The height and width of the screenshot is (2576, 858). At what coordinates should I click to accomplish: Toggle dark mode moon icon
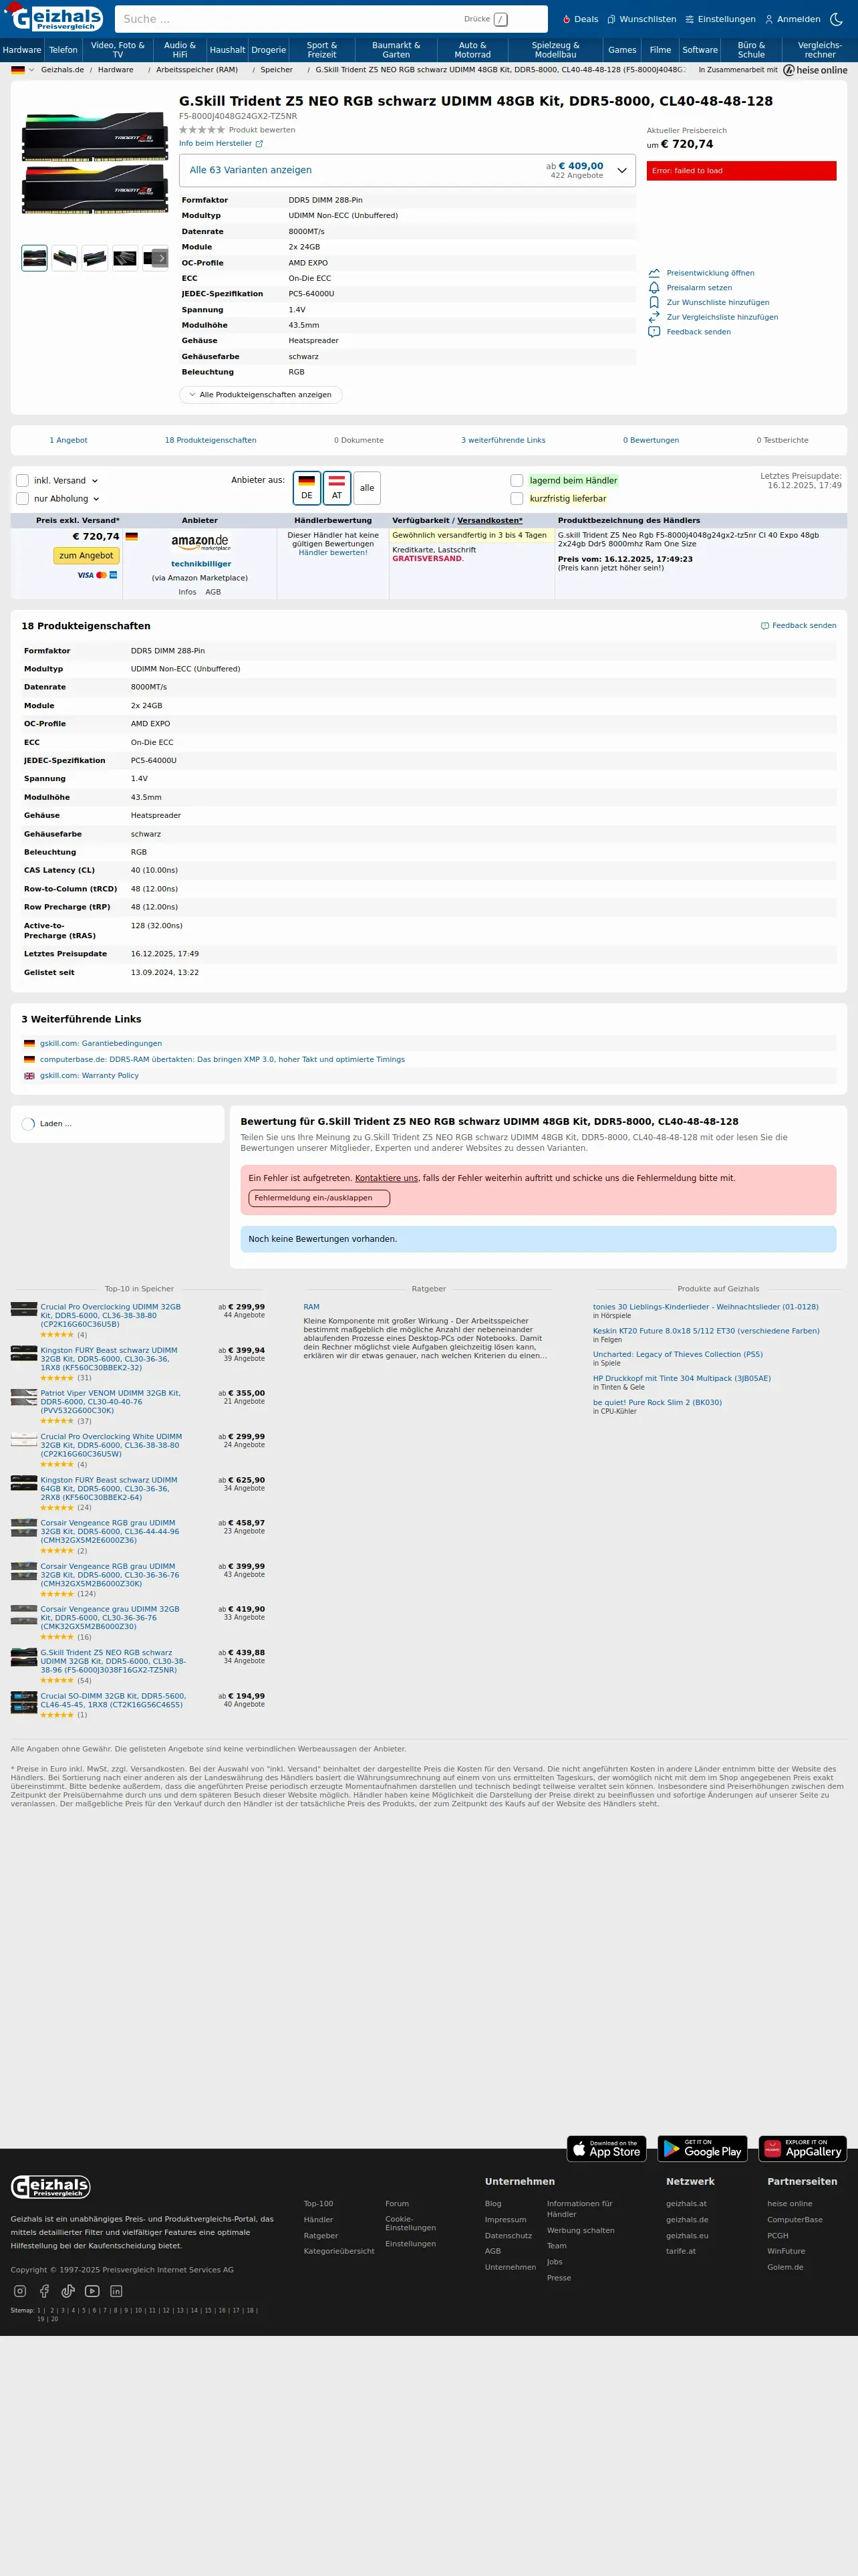pyautogui.click(x=837, y=19)
